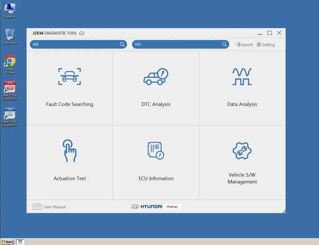
Task: Select the Data Analysis waveform icon
Action: pyautogui.click(x=242, y=77)
